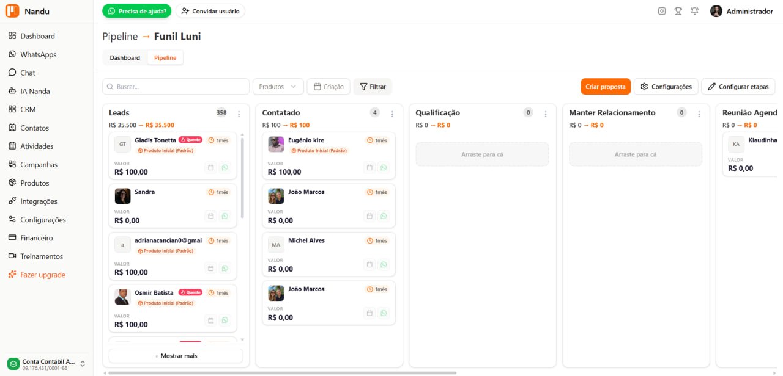Click Configurar etapas button
Viewport: 783px width, 376px height.
738,87
